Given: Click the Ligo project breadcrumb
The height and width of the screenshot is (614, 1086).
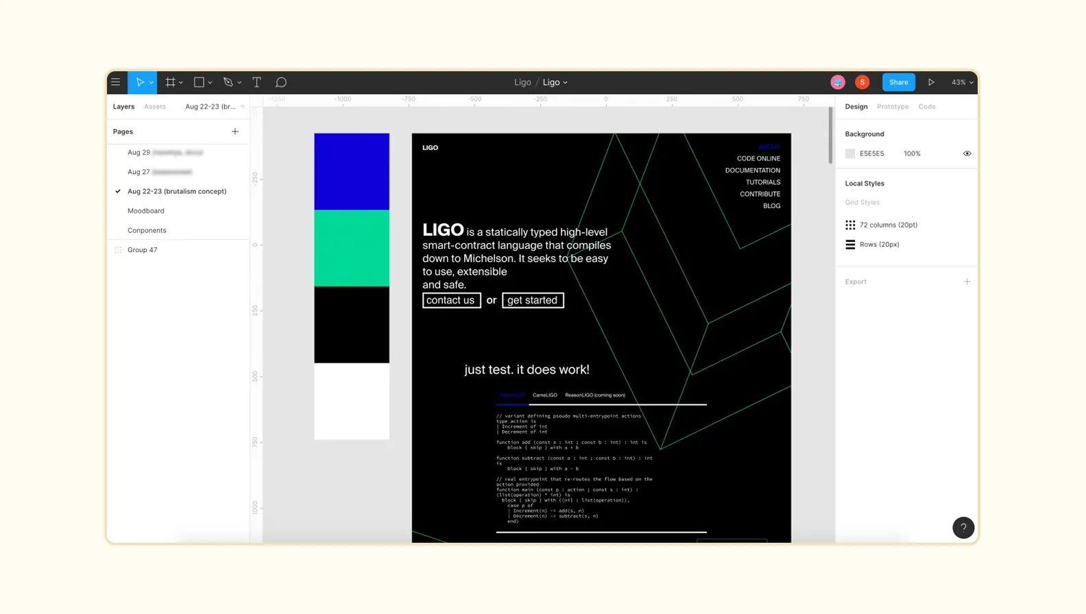Looking at the screenshot, I should [522, 82].
